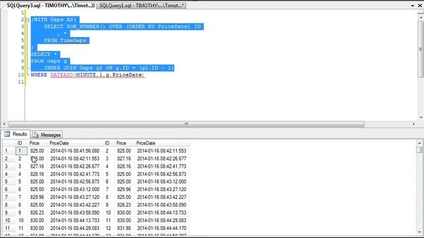Select the row 10 header in the results
The image size is (424, 238).
click(x=9, y=220)
